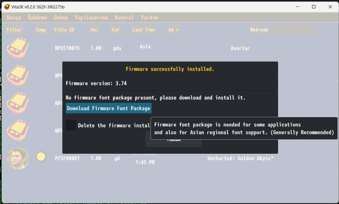339x204 pixels.
Task: Open the Kontrol menu
Action: [x=124, y=17]
